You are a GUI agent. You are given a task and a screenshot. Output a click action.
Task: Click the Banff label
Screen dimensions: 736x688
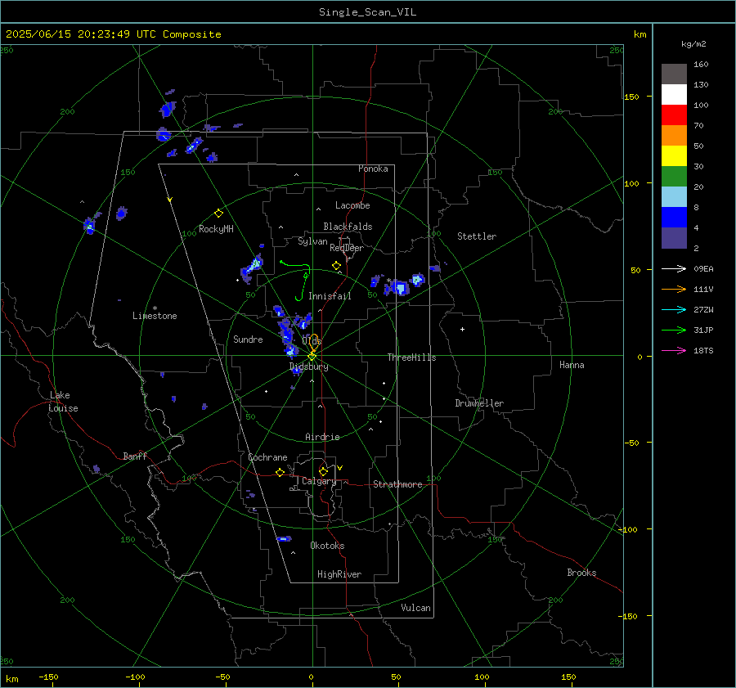tap(135, 456)
